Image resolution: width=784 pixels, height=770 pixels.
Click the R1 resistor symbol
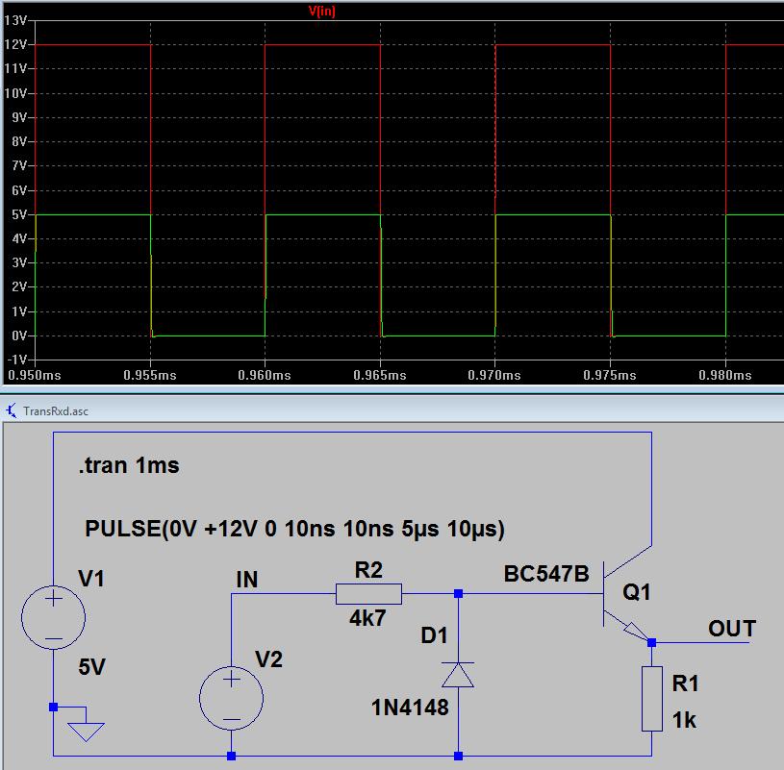[652, 699]
